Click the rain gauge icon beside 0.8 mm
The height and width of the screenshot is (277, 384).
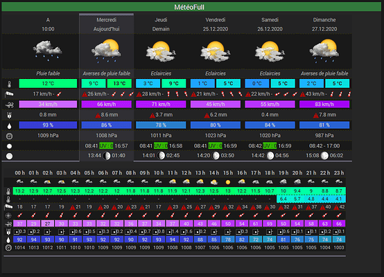click(9, 115)
